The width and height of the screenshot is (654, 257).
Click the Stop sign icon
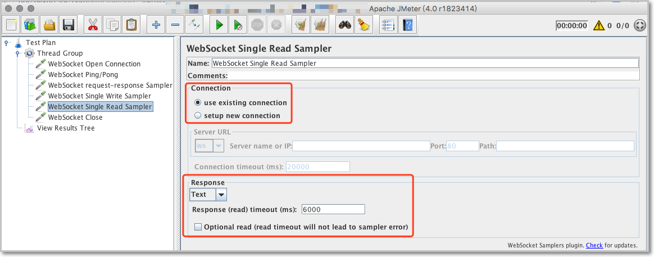257,25
